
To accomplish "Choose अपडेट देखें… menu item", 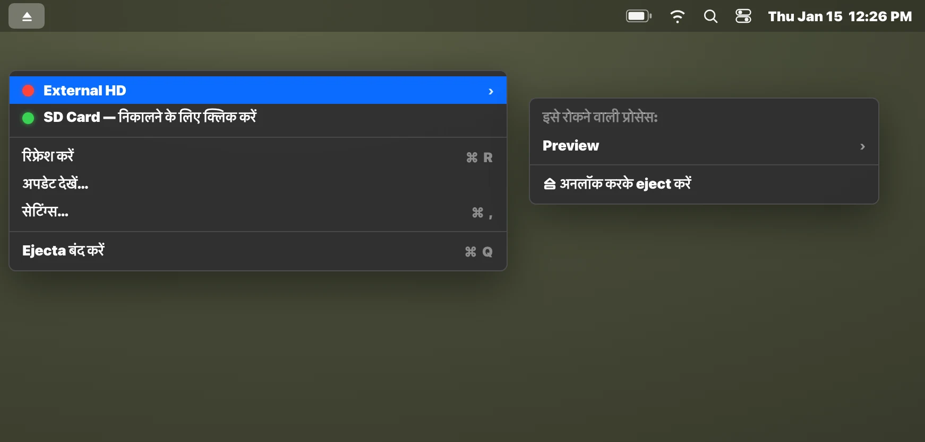I will click(258, 184).
